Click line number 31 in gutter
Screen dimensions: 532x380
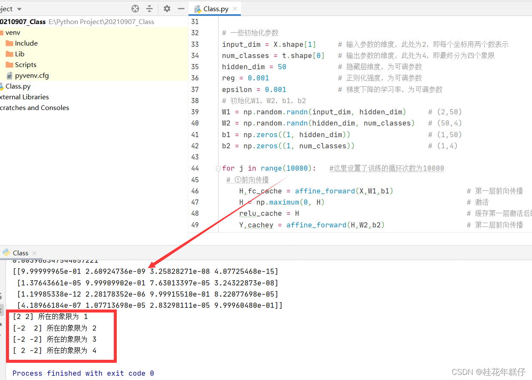click(x=195, y=21)
